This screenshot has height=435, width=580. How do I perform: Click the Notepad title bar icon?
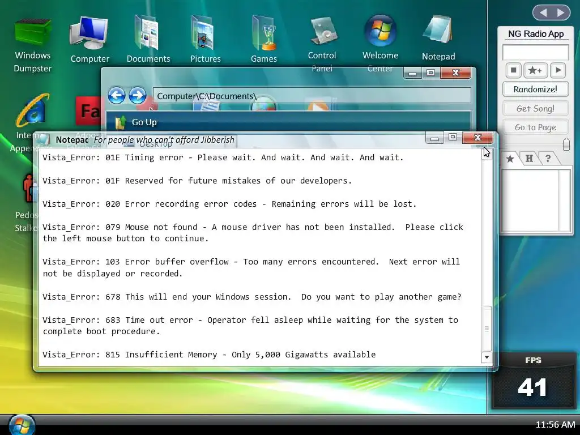[43, 140]
